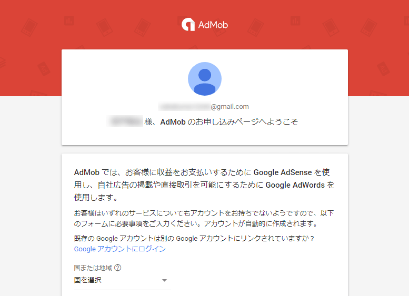Click the question text 既存の Google アカウント
The height and width of the screenshot is (296, 409).
194,238
